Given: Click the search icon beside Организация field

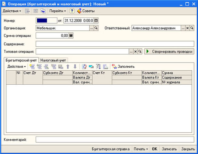Looking at the screenshot, I should tap(96, 28).
